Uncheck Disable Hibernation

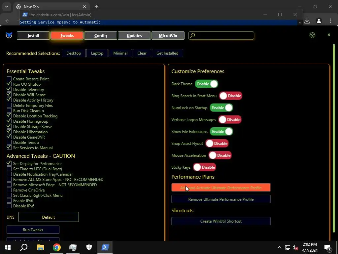[9, 132]
